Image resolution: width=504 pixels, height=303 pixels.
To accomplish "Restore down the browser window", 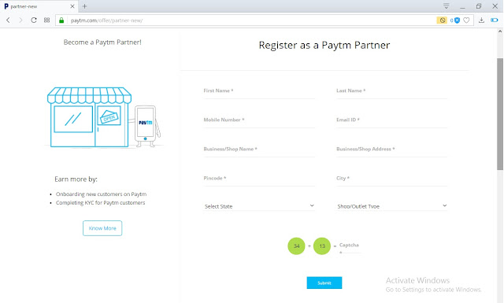I will pos(479,6).
